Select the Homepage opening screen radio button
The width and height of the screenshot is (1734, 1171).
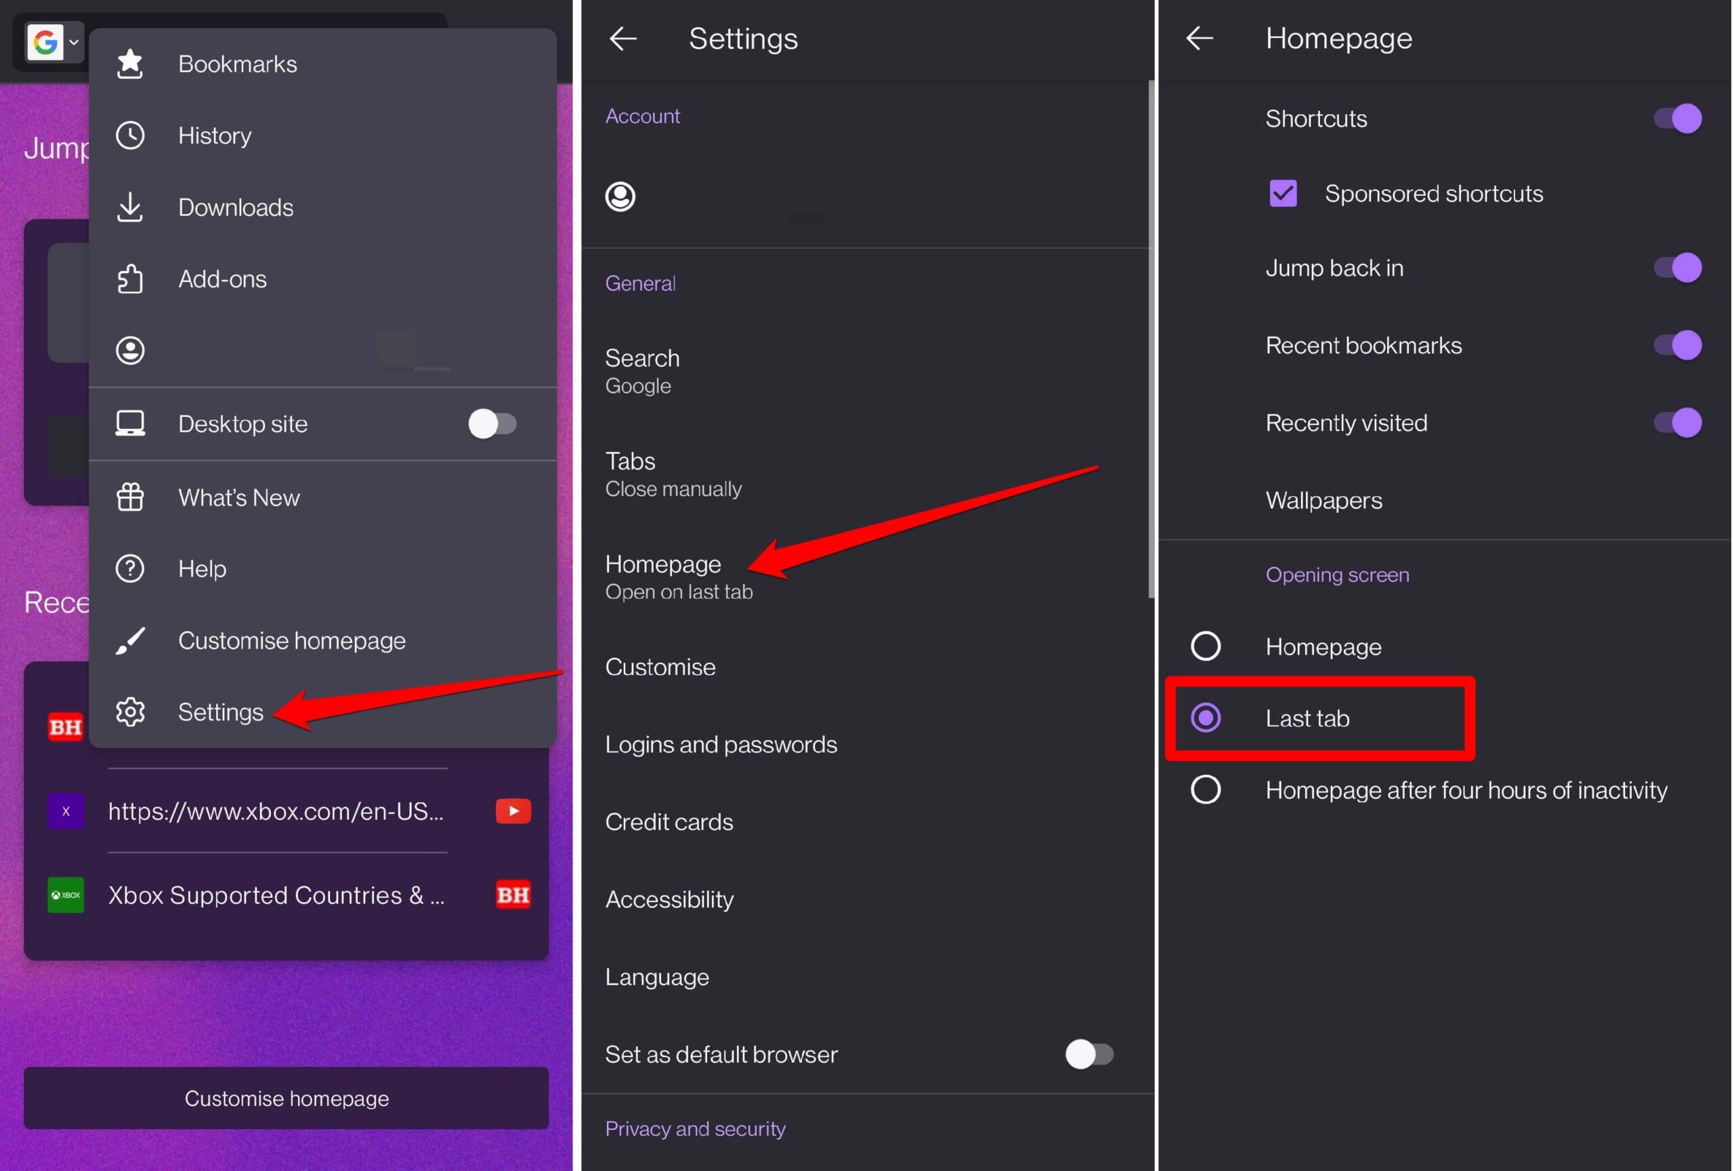point(1205,646)
